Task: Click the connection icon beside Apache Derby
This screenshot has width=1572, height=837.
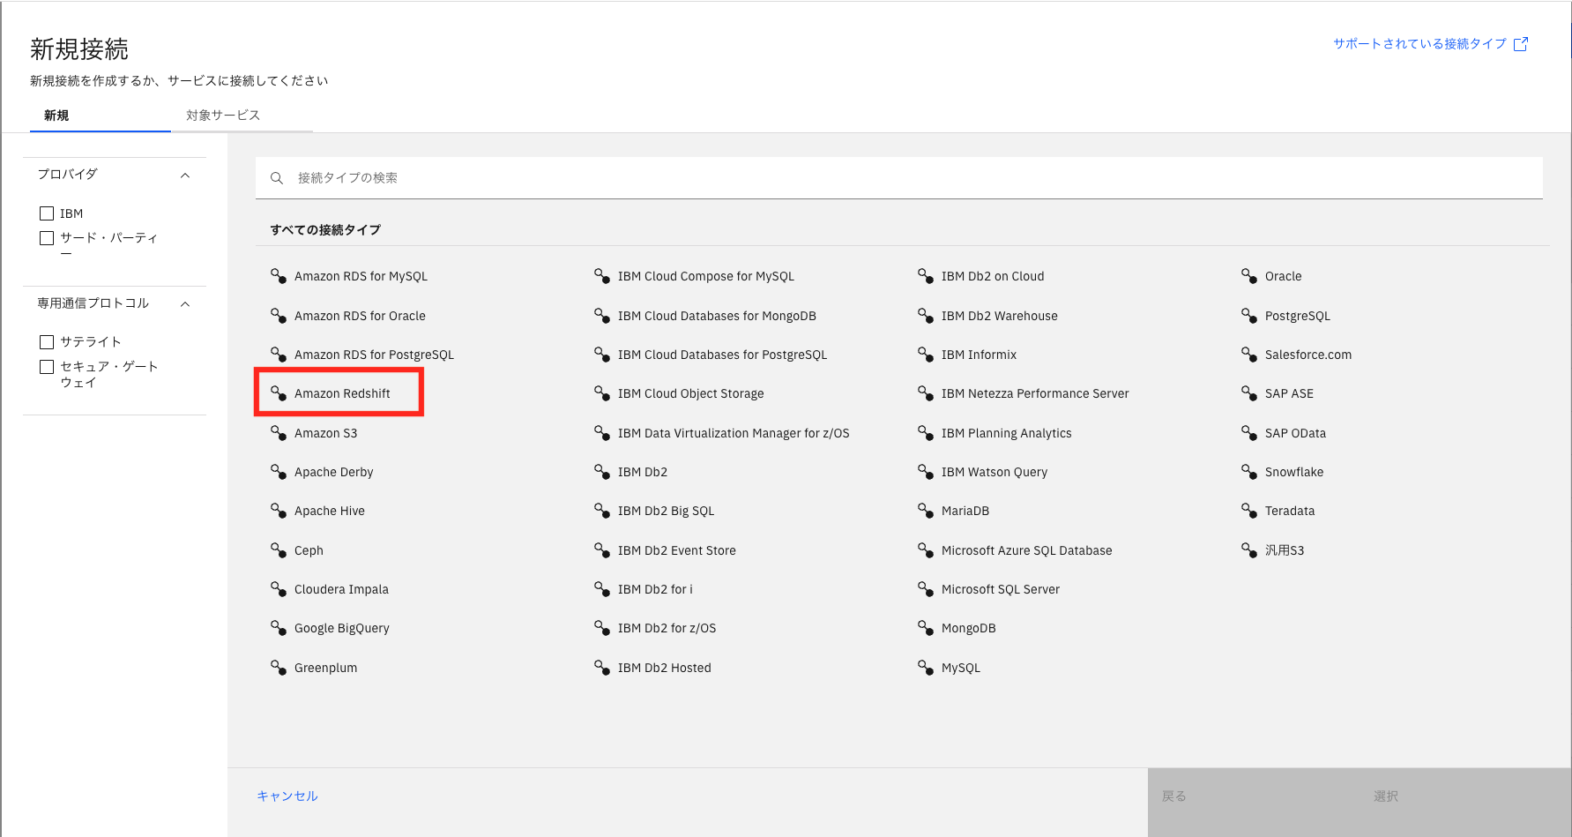Action: [279, 472]
